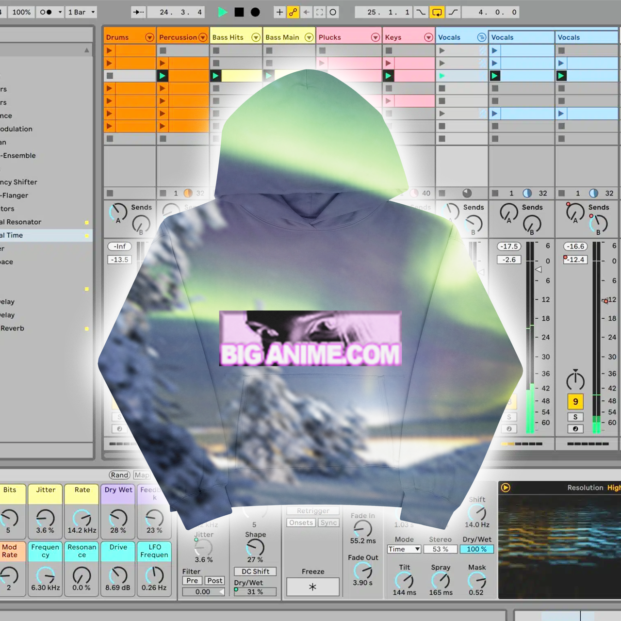
Task: Adjust the Spray 165 ms knob
Action: (x=441, y=580)
